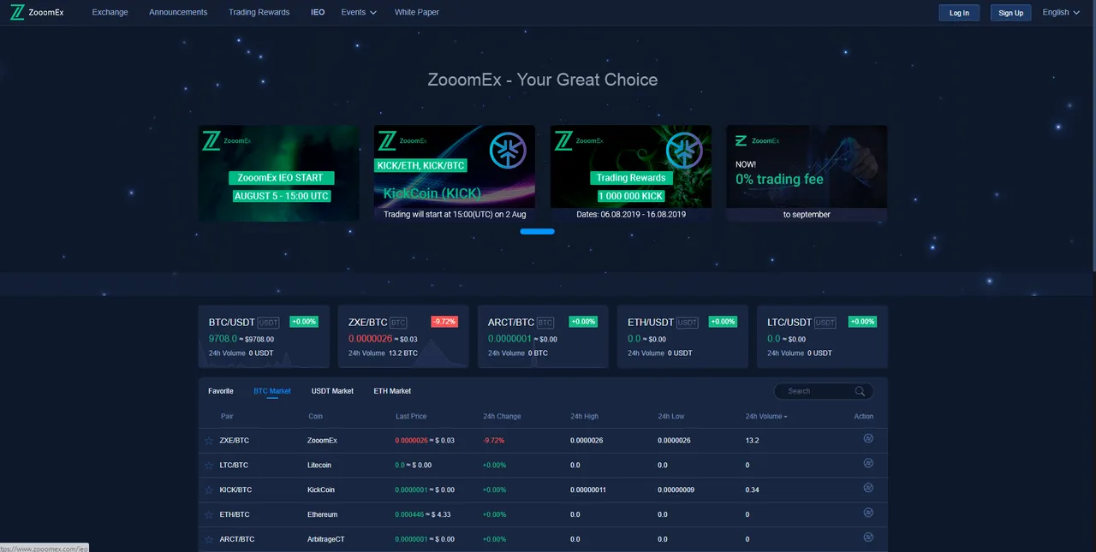
Task: Open IEO page in navigation
Action: pyautogui.click(x=318, y=12)
